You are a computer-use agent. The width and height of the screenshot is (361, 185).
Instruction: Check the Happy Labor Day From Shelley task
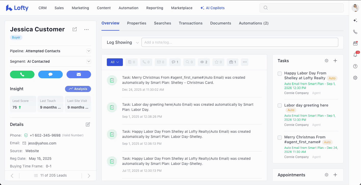[280, 74]
